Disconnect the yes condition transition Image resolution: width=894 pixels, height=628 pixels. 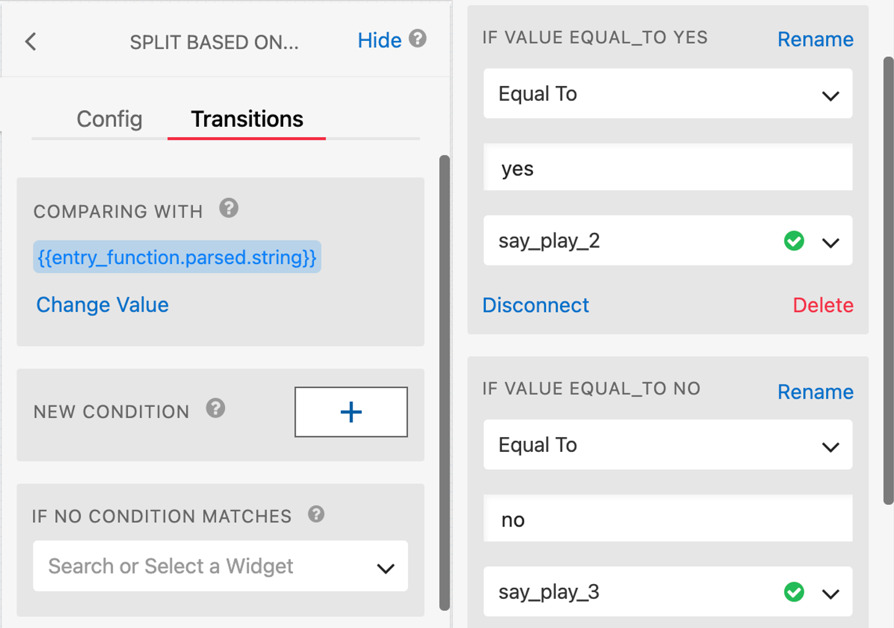(535, 305)
